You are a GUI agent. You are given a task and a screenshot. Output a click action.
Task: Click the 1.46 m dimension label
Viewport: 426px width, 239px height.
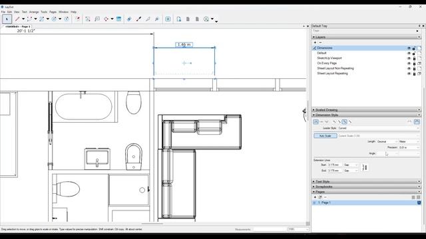[x=184, y=44]
